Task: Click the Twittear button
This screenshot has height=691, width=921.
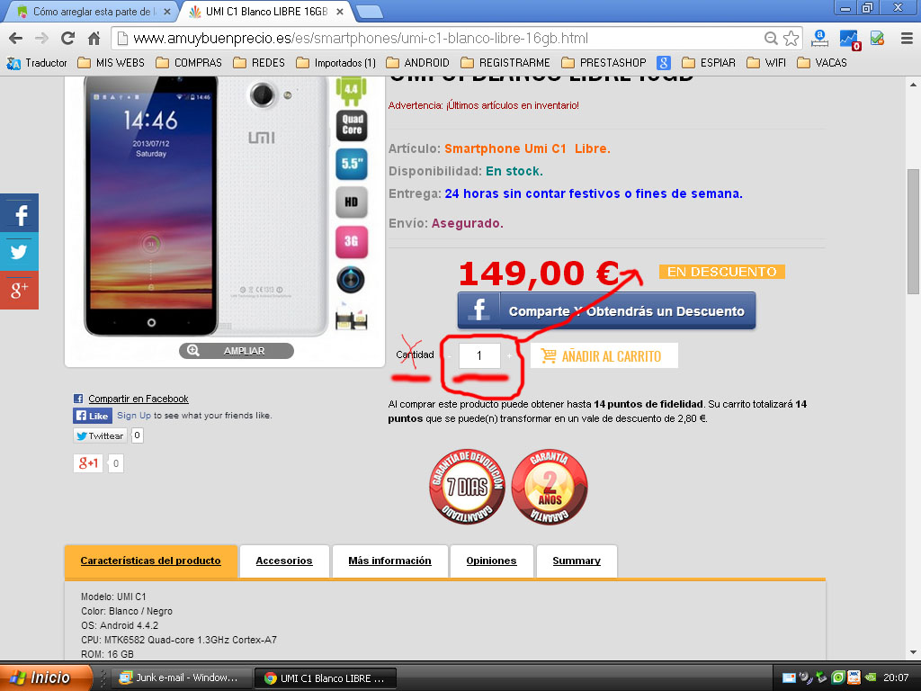Action: pyautogui.click(x=100, y=436)
